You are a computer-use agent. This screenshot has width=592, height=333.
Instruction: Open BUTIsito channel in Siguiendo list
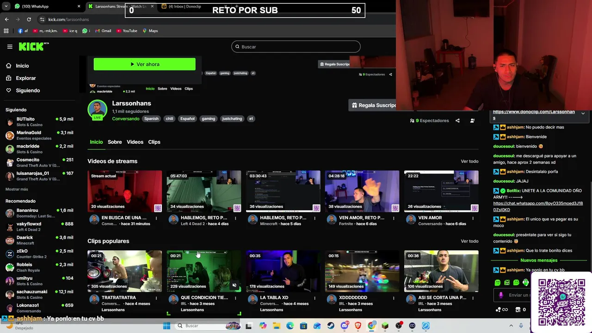pos(39,122)
